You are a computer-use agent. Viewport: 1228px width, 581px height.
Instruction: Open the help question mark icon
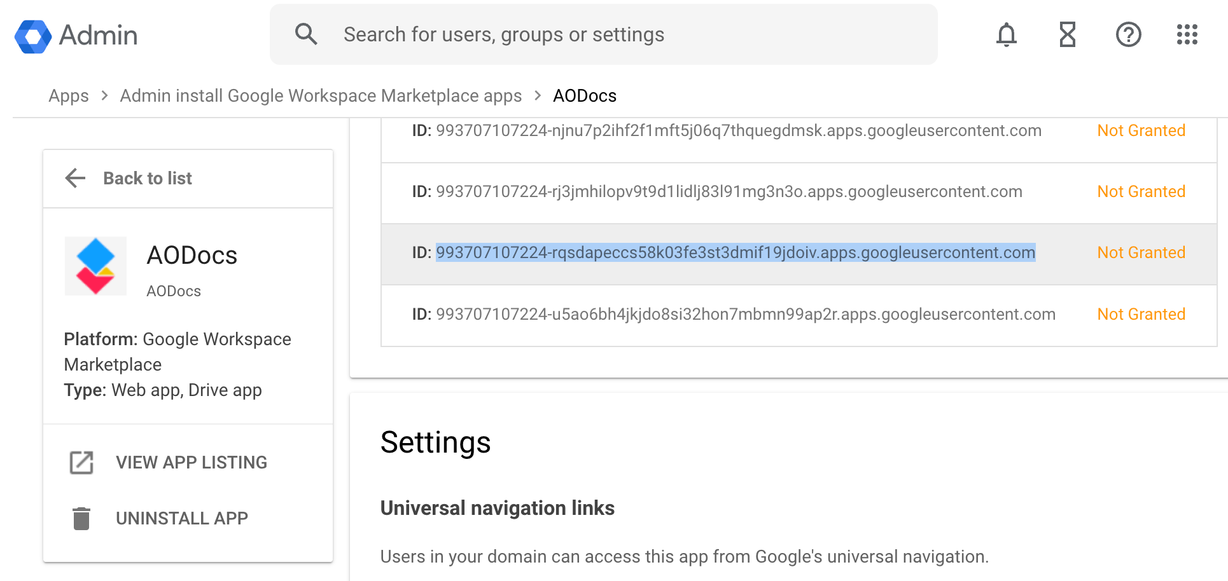1129,34
